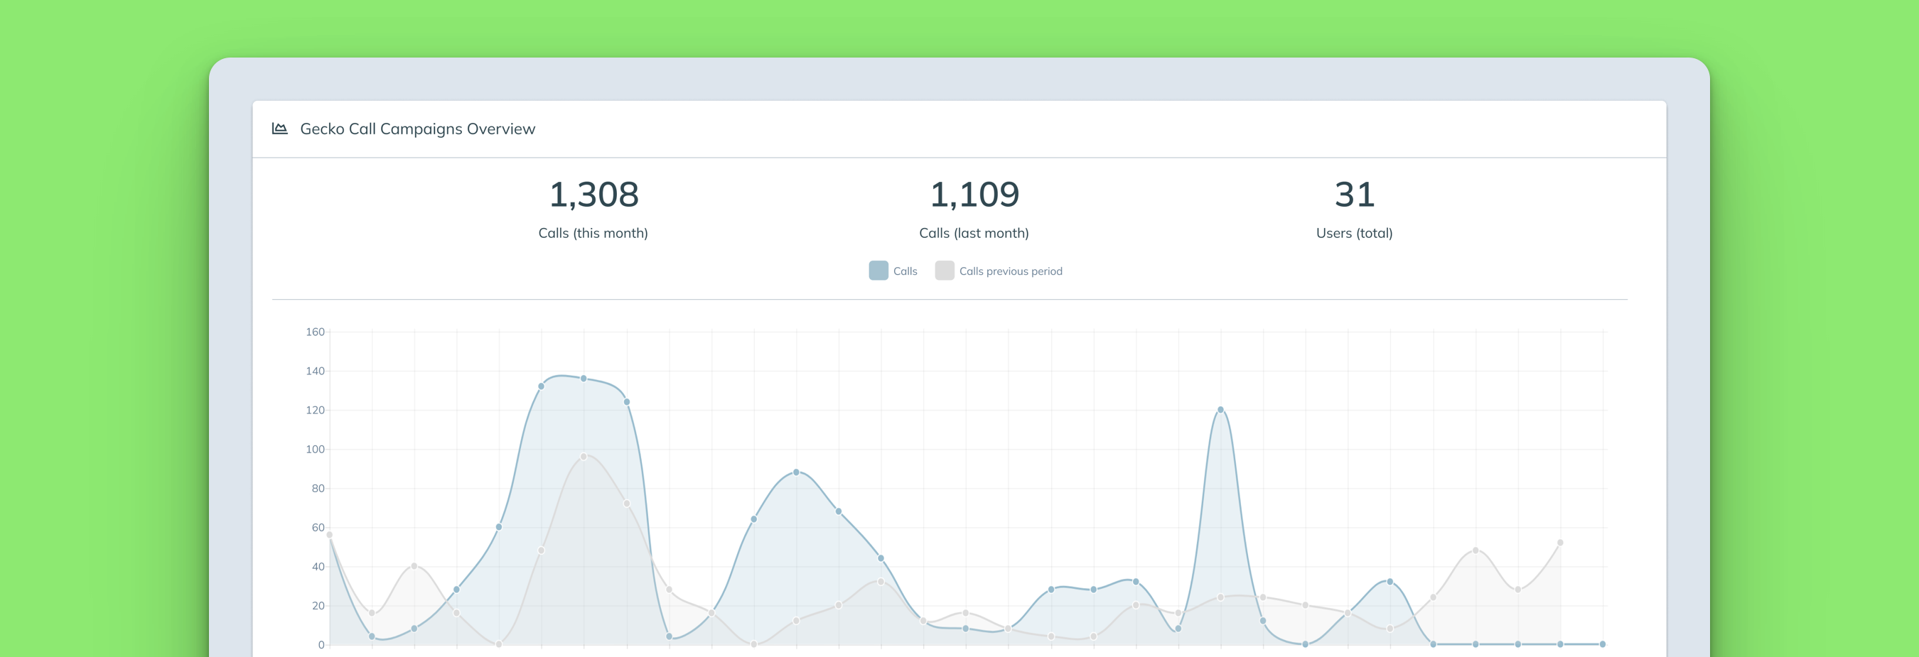The image size is (1919, 657).
Task: Toggle the Calls legend swatch
Action: [878, 271]
